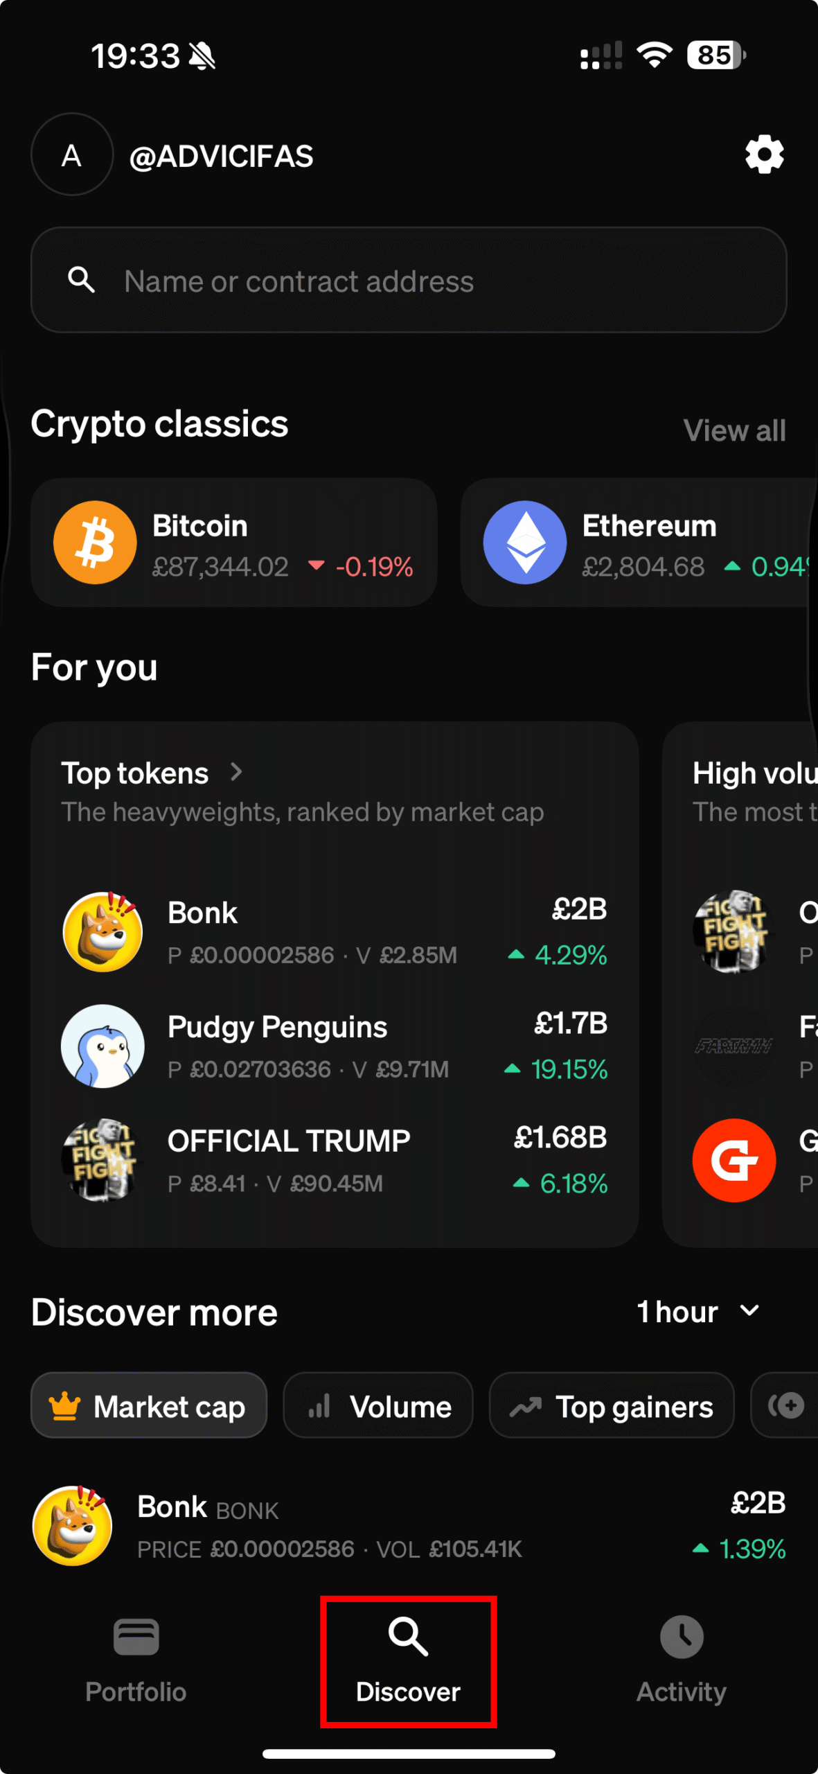Switch to the Volume filter chip

[x=378, y=1405]
